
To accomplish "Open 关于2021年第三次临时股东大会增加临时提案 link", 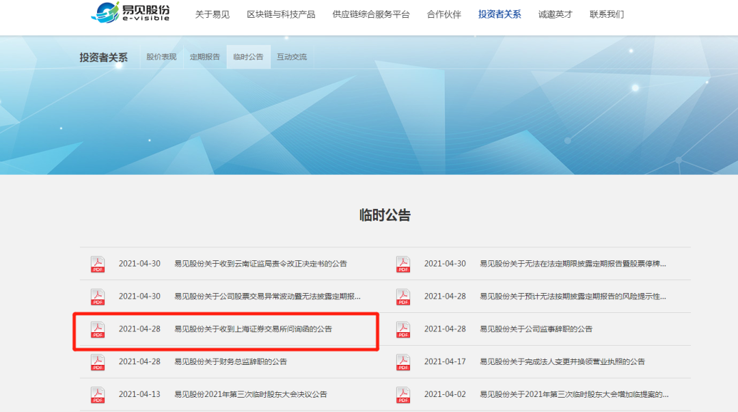I will click(574, 394).
